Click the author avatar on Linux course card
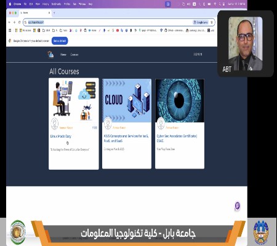The width and height of the screenshot is (277, 246). [55, 124]
